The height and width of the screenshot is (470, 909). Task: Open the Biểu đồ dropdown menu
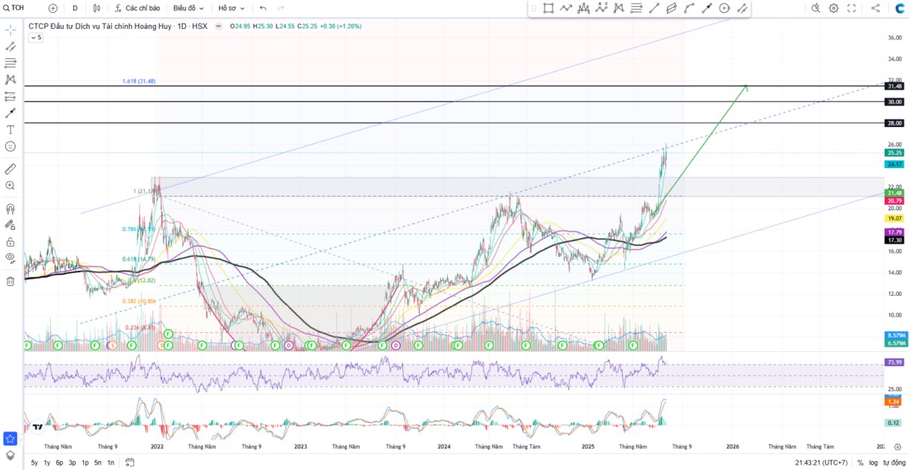[x=189, y=8]
